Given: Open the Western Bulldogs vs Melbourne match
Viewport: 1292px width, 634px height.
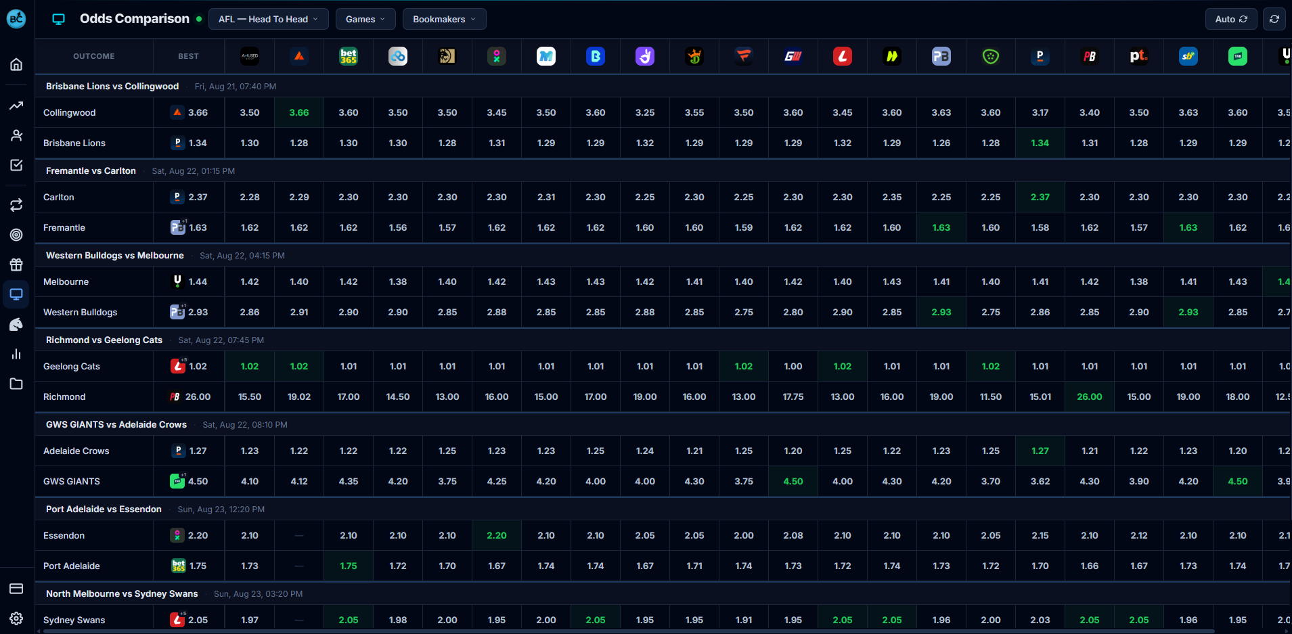Looking at the screenshot, I should (115, 255).
